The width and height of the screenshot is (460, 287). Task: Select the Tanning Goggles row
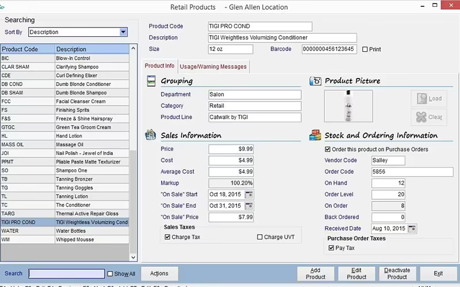(x=64, y=188)
